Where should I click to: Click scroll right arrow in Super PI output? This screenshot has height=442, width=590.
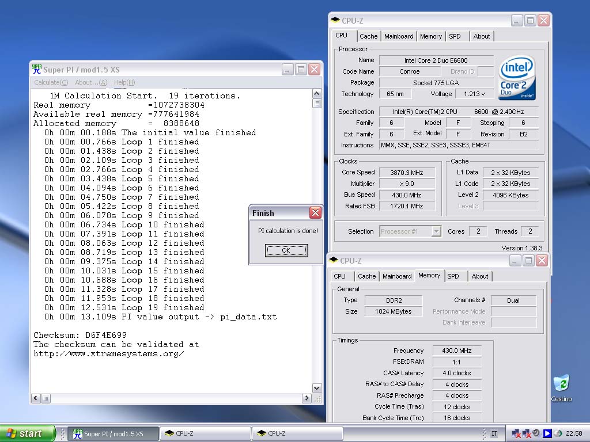pos(307,398)
